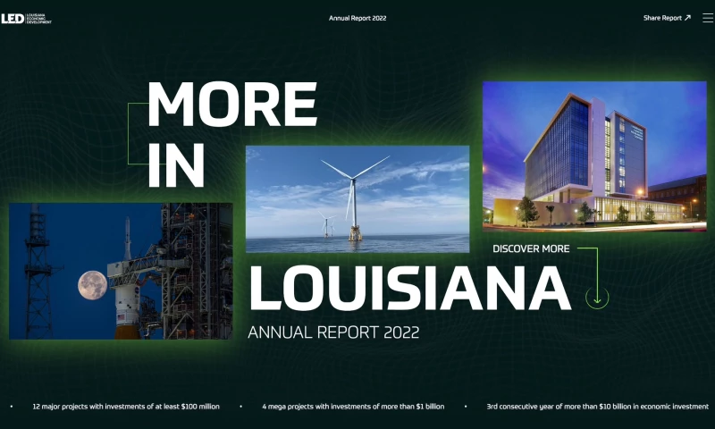Open the illuminated office building photo
This screenshot has height=429, width=715.
pyautogui.click(x=594, y=156)
